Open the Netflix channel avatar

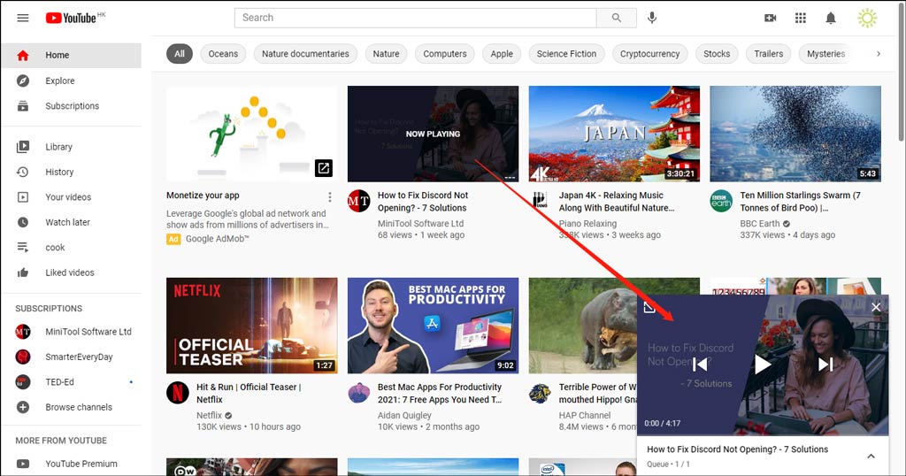[x=177, y=394]
